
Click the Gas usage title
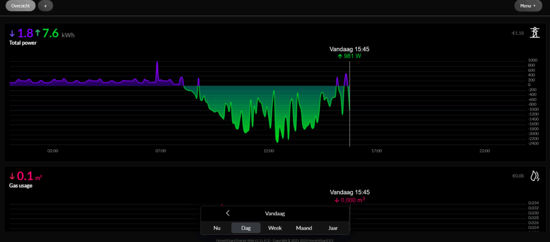[21, 186]
